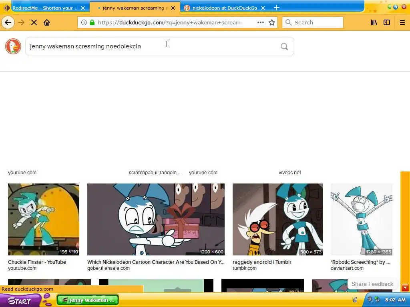Switch to nickelodeon at DuckDuckGo tab

224,8
